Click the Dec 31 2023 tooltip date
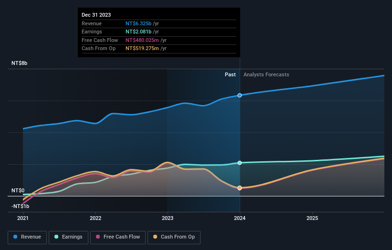This screenshot has width=392, height=250. [x=96, y=15]
